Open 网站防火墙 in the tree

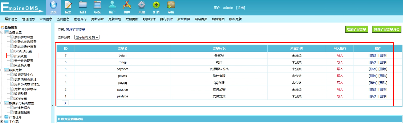pos(22,65)
